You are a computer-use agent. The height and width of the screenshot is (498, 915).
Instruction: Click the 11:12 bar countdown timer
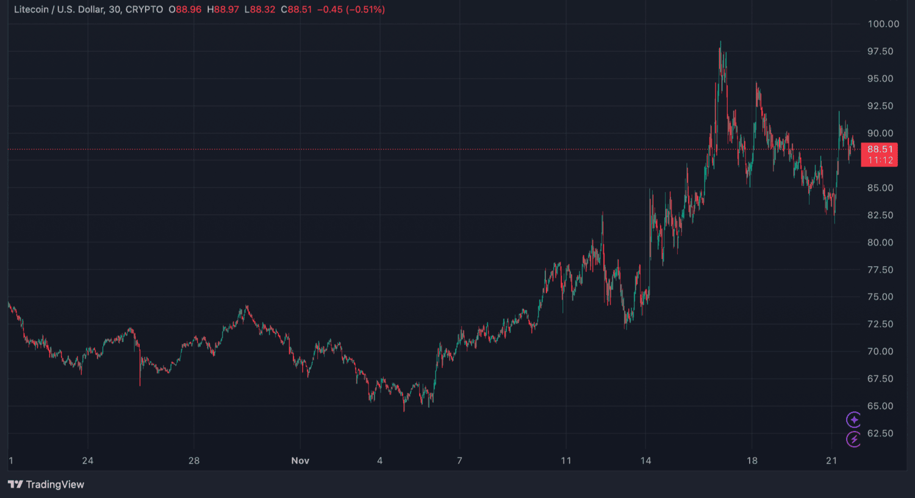[x=880, y=160]
